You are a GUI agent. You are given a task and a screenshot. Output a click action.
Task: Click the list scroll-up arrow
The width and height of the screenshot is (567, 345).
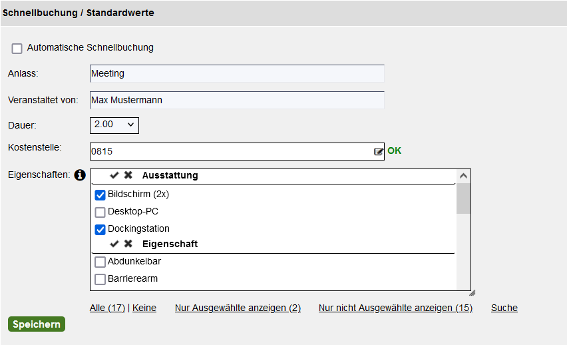click(463, 176)
